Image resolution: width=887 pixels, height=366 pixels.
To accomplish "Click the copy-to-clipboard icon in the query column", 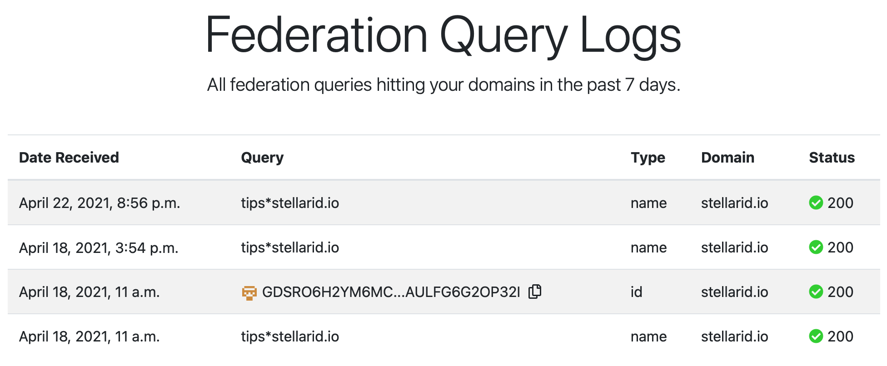I will 535,292.
